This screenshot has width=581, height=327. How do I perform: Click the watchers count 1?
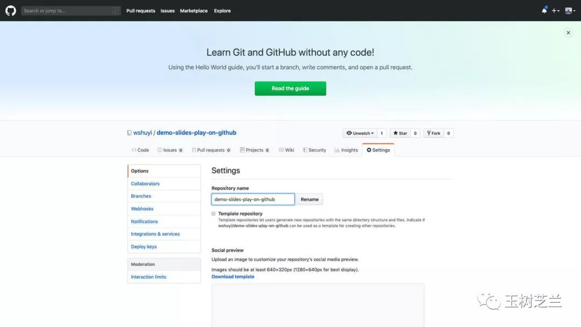381,133
